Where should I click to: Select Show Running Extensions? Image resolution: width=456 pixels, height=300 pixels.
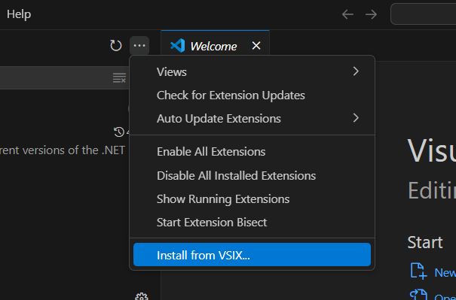click(x=252, y=199)
